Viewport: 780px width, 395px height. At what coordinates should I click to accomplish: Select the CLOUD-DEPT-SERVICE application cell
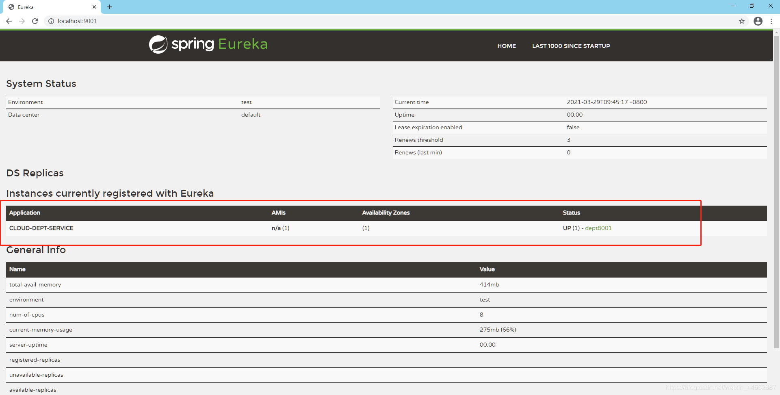point(41,228)
